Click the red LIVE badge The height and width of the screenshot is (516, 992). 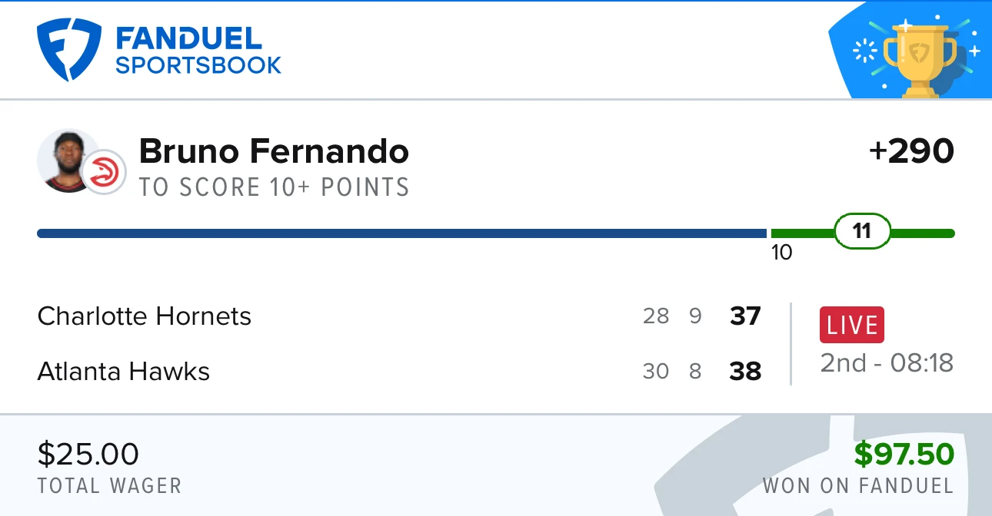click(x=852, y=325)
